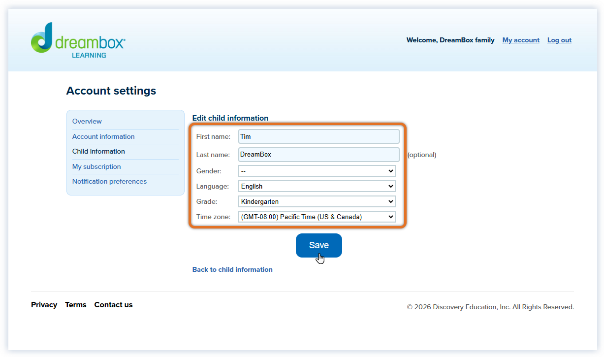This screenshot has width=604, height=357.
Task: Click the First name label
Action: [213, 136]
